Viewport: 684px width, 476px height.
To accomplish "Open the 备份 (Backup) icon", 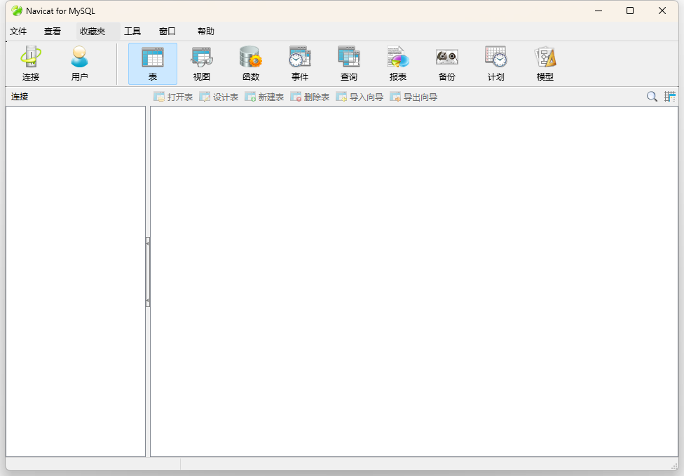I will (x=446, y=64).
